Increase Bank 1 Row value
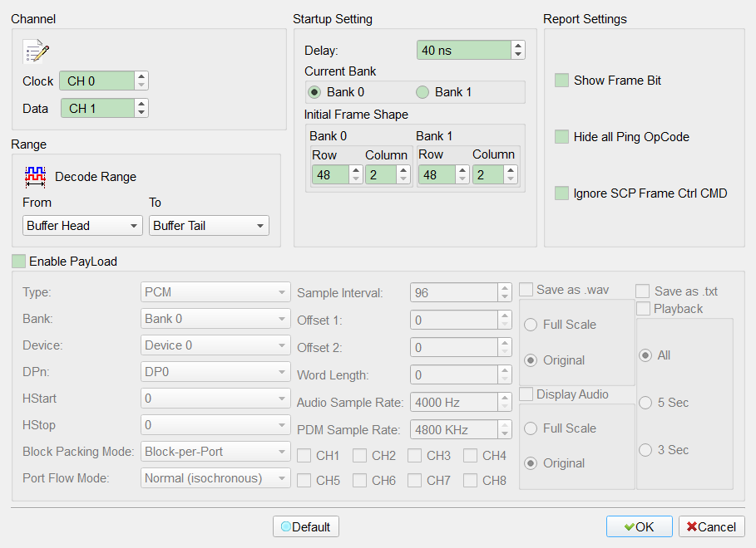This screenshot has width=756, height=548. [462, 170]
